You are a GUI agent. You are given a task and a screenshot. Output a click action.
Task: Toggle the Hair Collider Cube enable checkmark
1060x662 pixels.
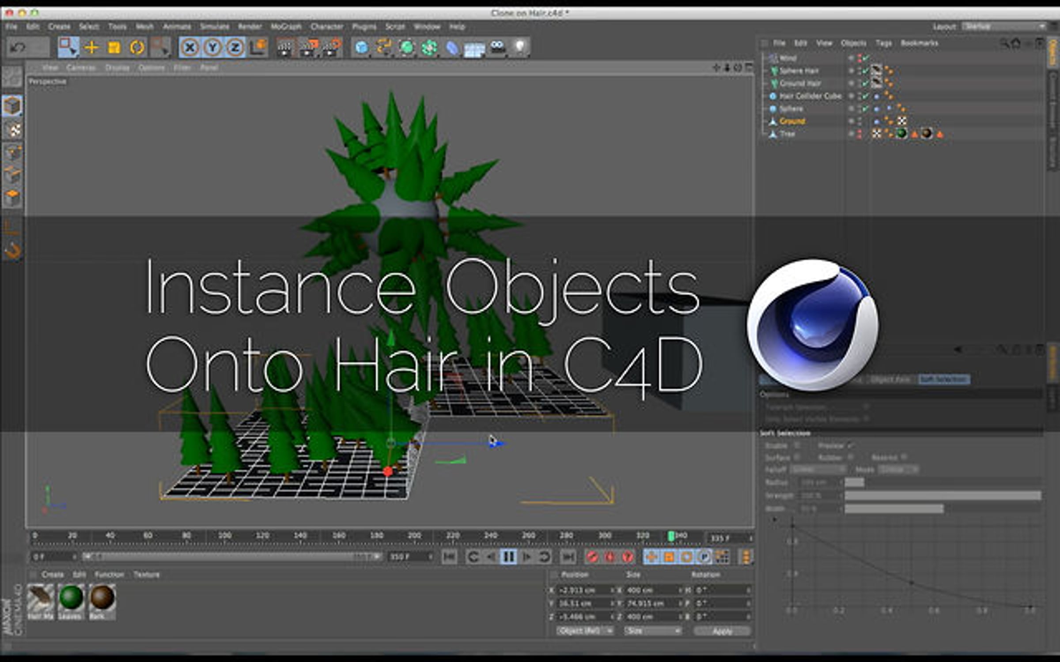[x=867, y=96]
